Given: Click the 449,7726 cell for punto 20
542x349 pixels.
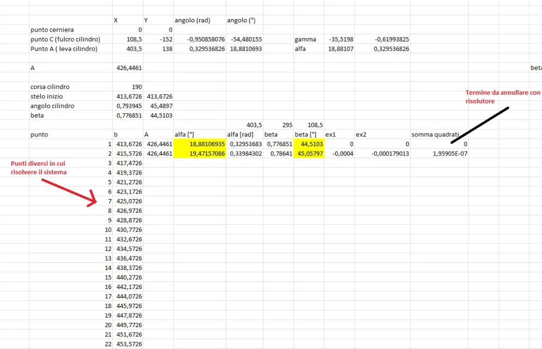Looking at the screenshot, I should click(129, 325).
